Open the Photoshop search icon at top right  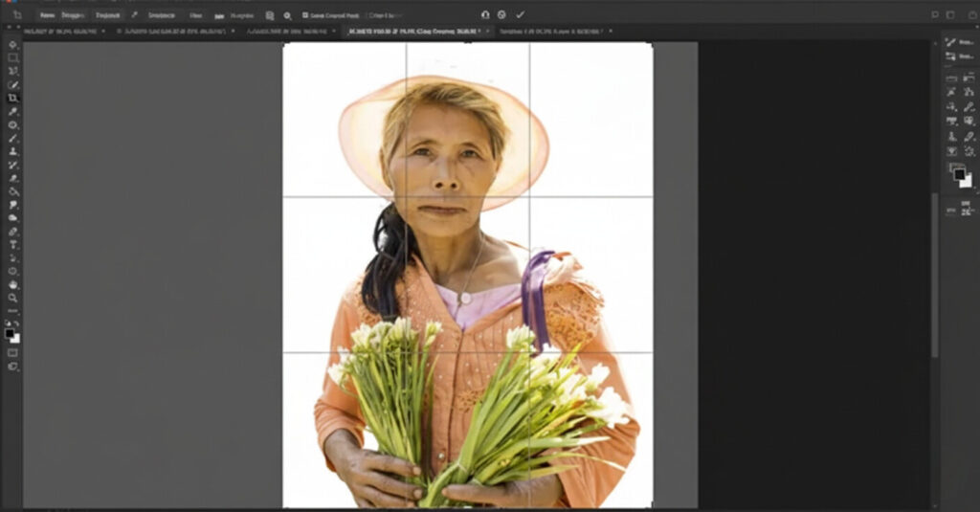click(x=935, y=14)
